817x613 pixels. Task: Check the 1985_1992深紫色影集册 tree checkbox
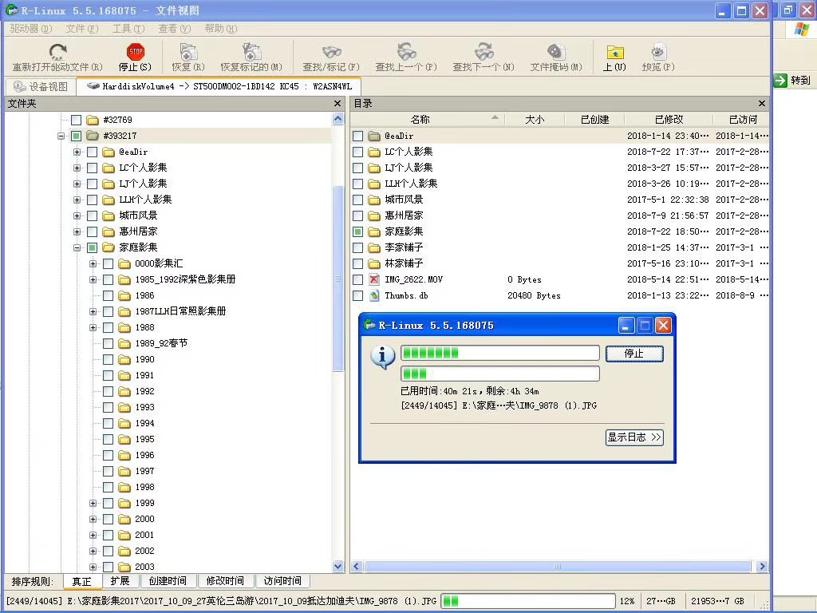click(108, 279)
